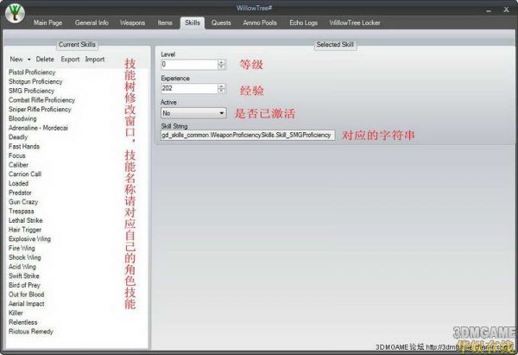Click the Delete skill button
Screen dimensions: 518x355
tap(45, 60)
